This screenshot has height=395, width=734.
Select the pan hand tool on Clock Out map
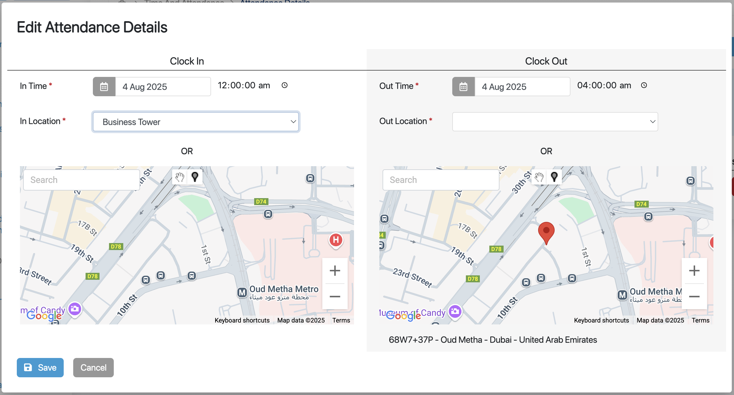coord(539,177)
